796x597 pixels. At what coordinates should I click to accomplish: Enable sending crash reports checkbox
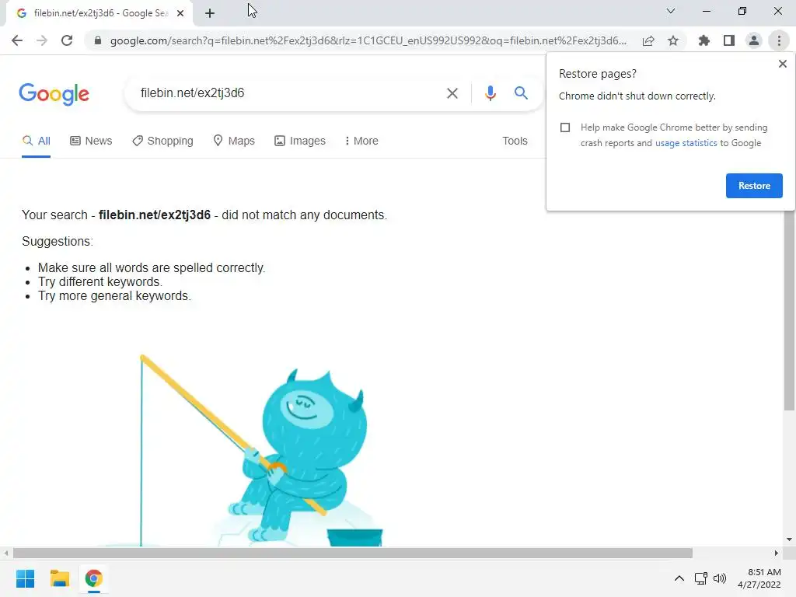coord(565,127)
